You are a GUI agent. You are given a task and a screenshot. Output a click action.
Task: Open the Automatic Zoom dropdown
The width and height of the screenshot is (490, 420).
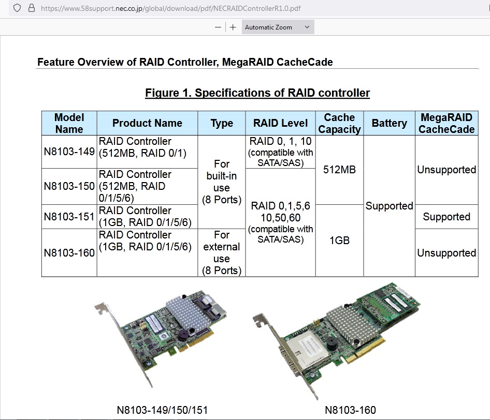[x=278, y=27]
